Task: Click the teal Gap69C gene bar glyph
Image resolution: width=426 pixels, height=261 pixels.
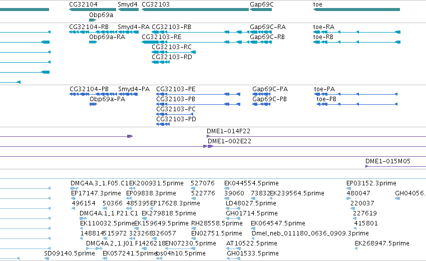Action: pyautogui.click(x=260, y=10)
